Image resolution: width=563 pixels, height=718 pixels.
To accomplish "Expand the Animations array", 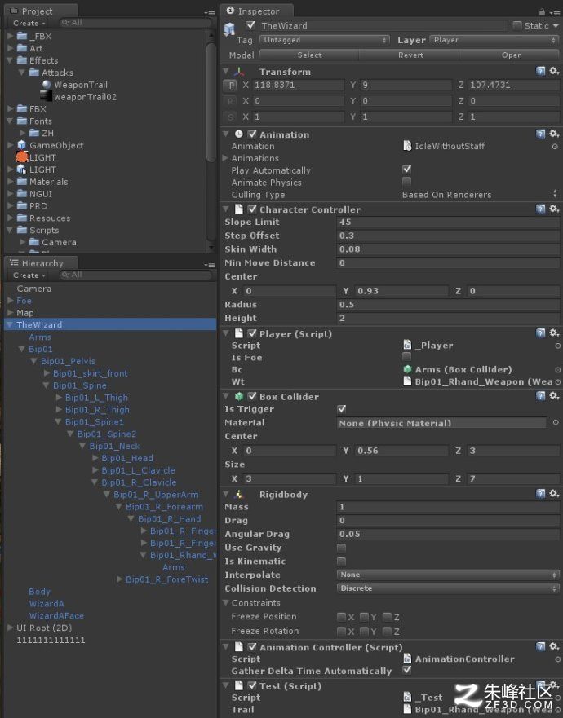I will coord(225,158).
